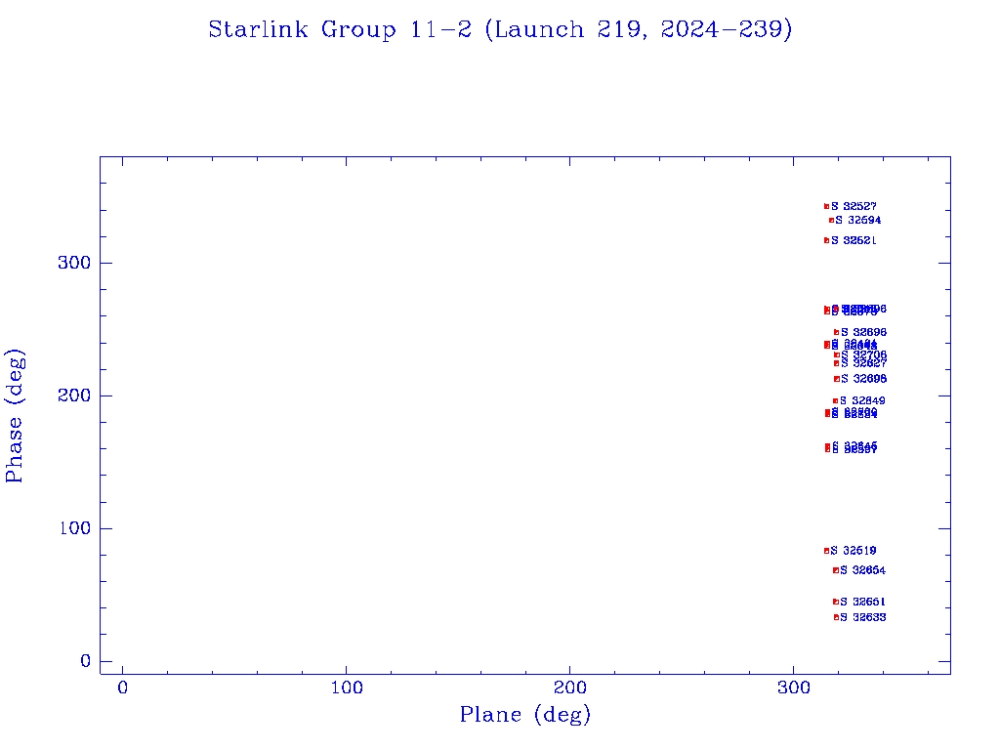Click the satellite label S 32527
Screen dimensions: 1000x750
[x=854, y=206]
